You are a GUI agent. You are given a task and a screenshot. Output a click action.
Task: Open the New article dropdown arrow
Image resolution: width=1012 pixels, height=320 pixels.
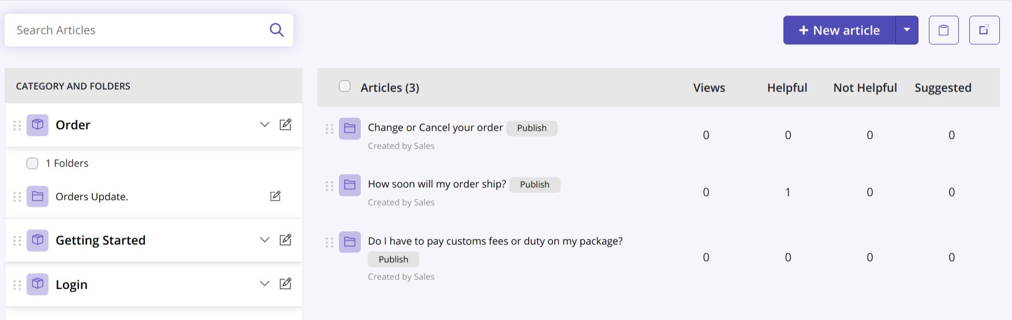[907, 30]
